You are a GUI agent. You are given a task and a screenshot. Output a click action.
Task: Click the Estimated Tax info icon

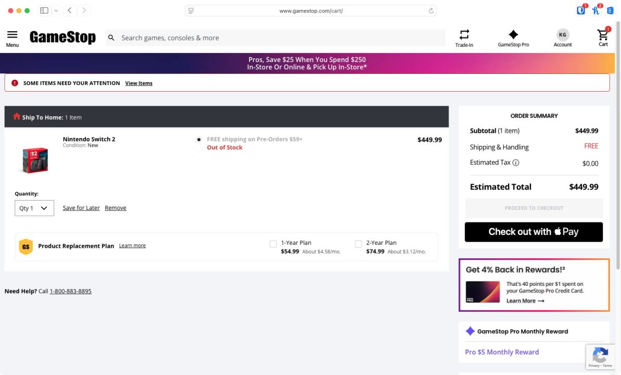[515, 162]
